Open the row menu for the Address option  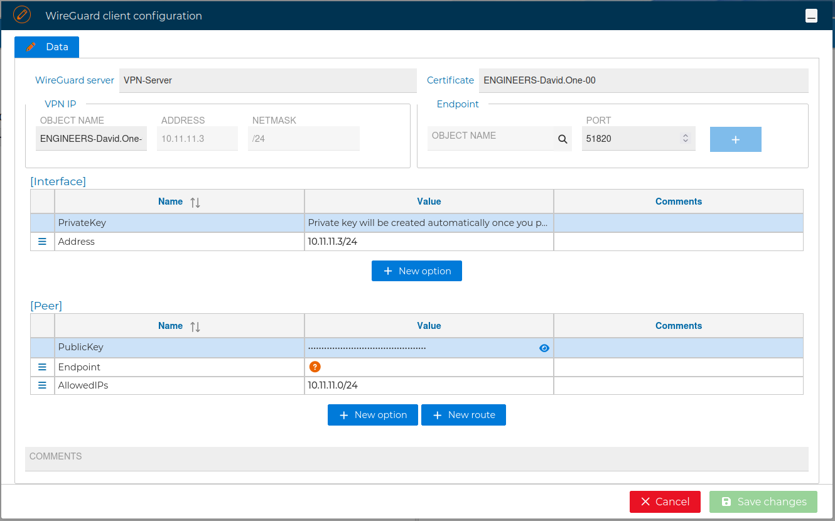[42, 241]
